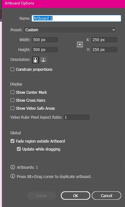125x207 pixels.
Task: Enable Show Center Mark
Action: point(12,92)
